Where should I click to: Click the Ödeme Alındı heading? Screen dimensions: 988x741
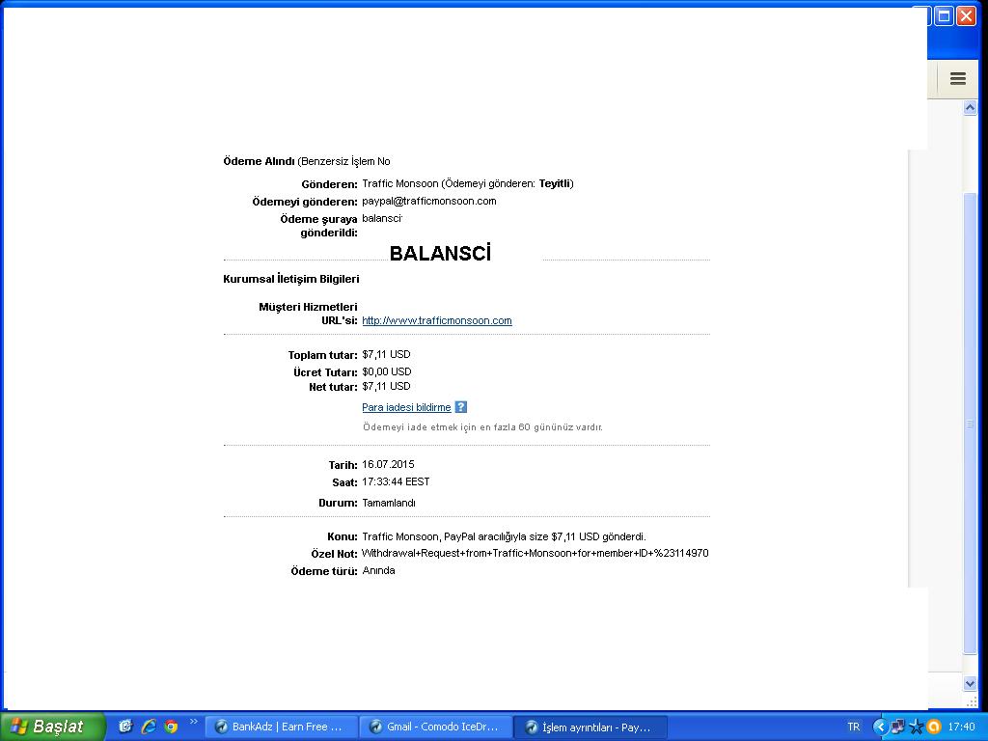[259, 161]
